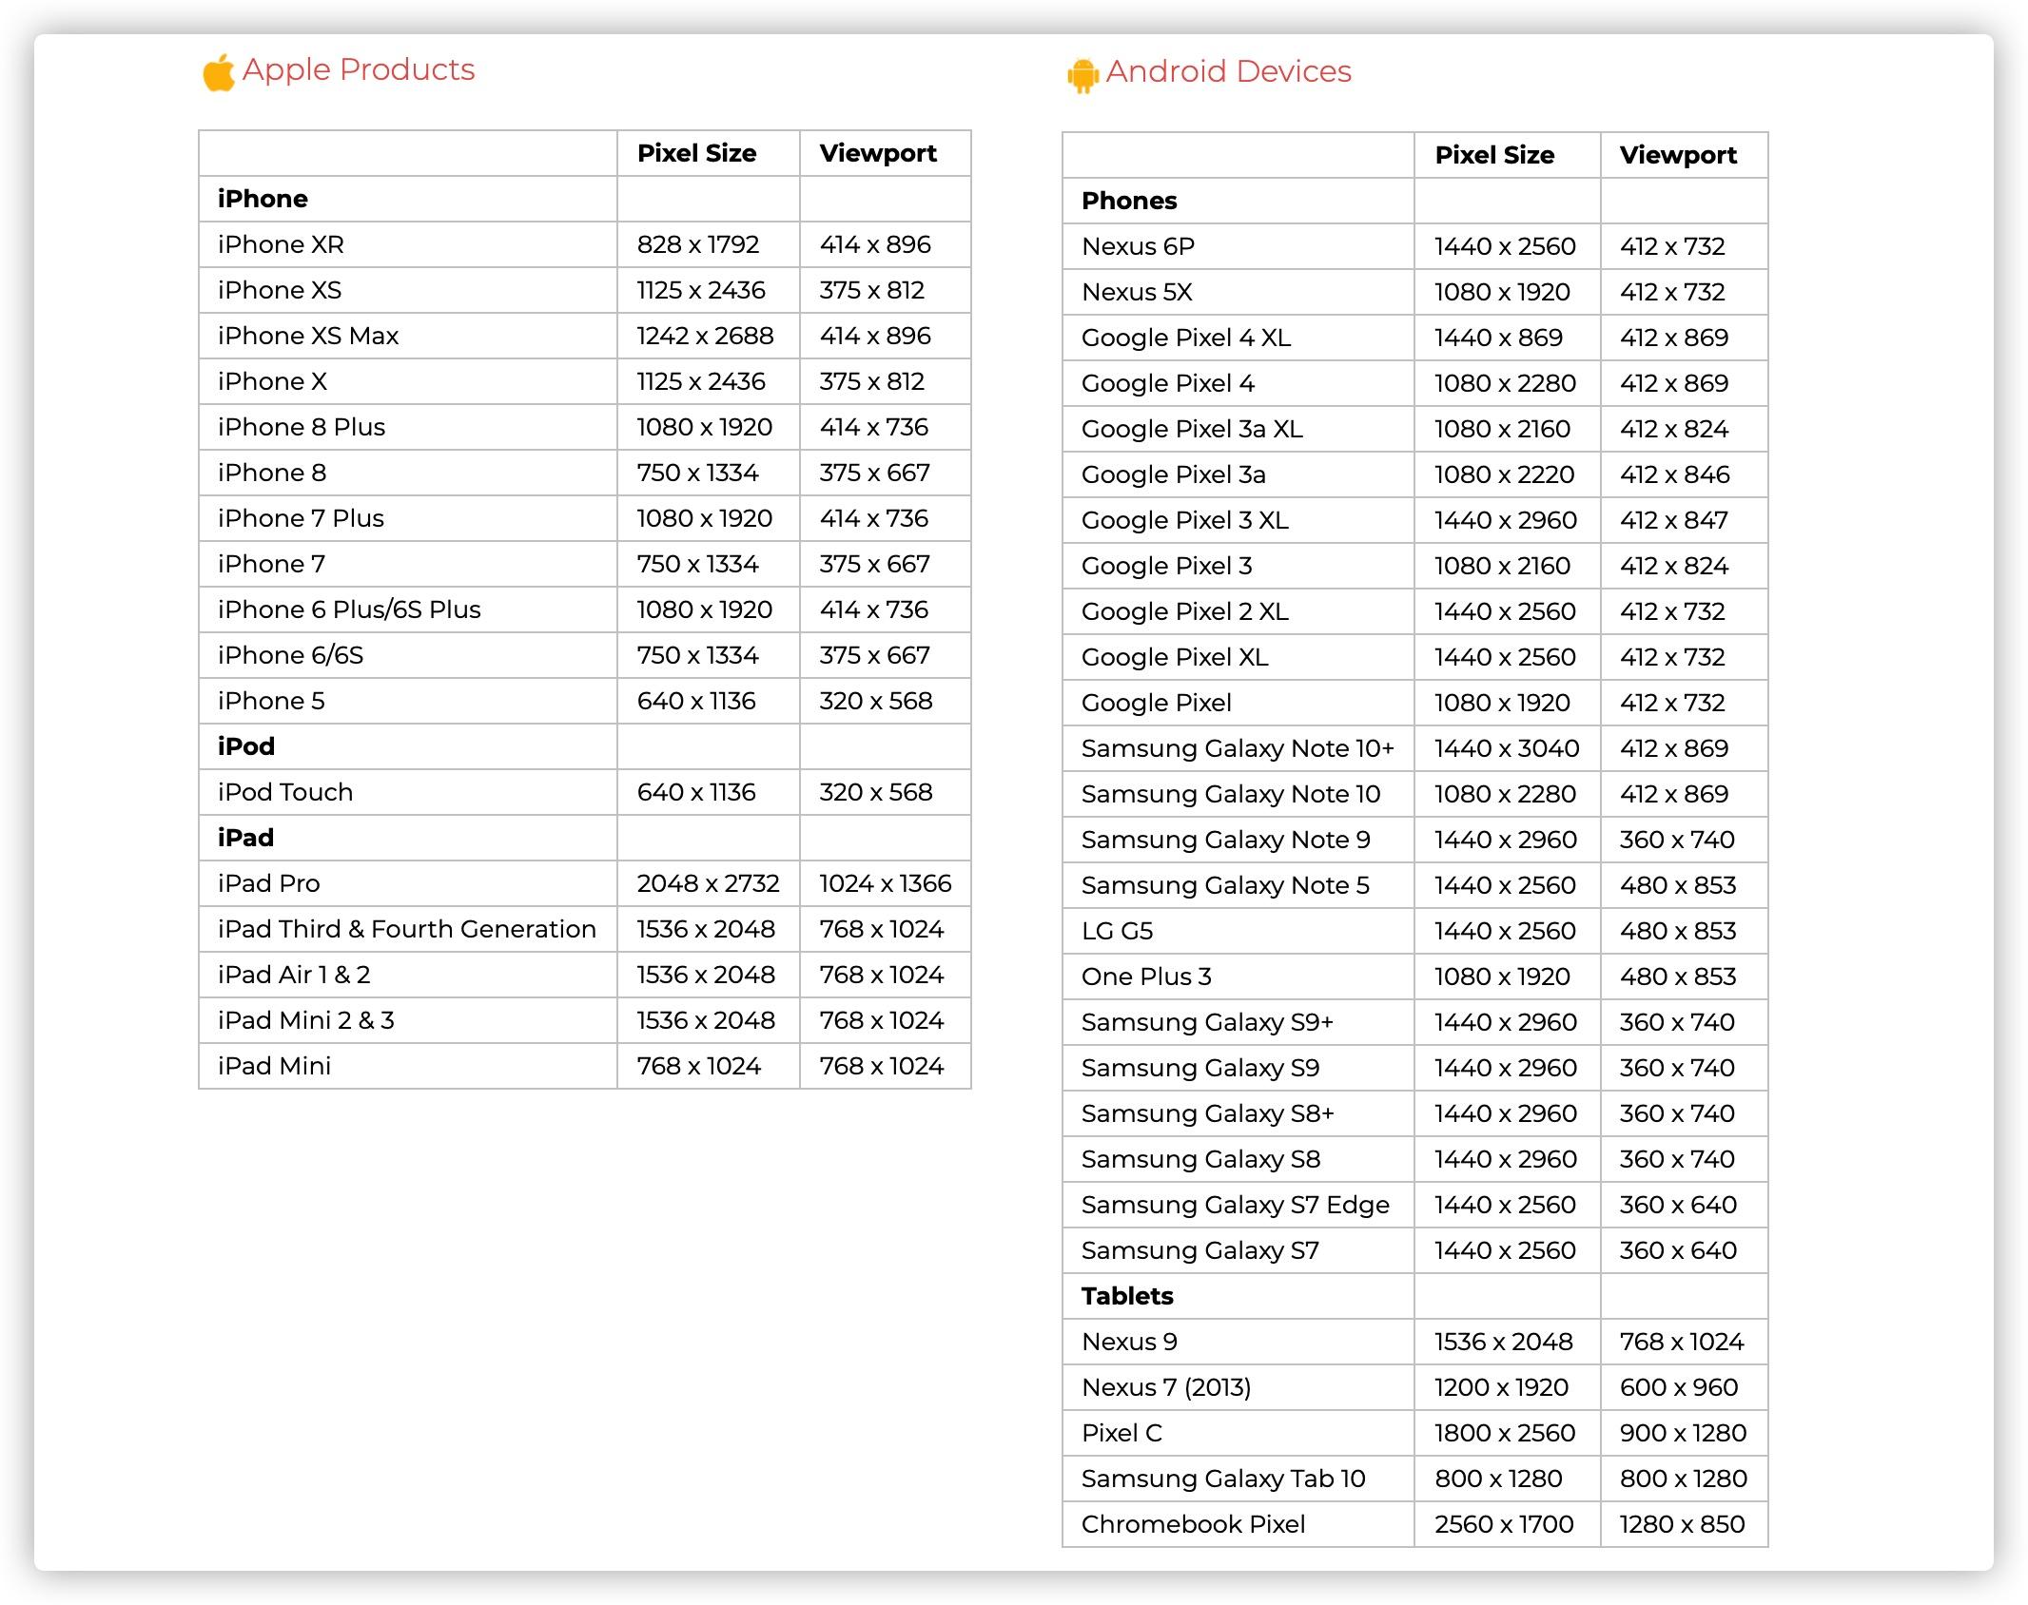Click the Tablets section header cell

coord(1127,1296)
